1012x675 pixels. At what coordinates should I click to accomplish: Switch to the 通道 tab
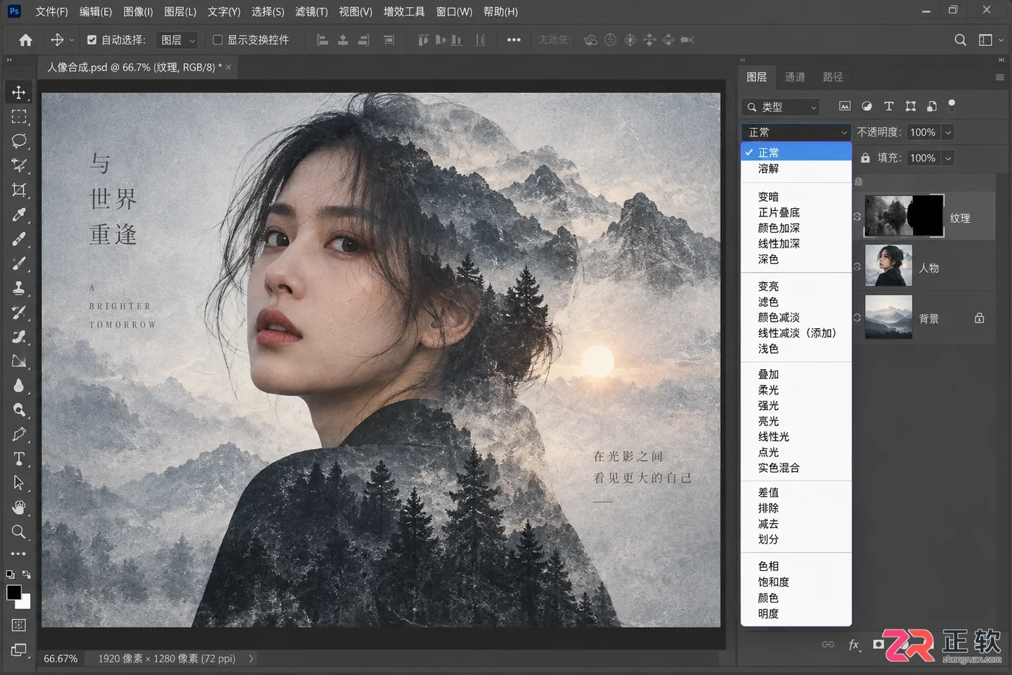point(795,77)
